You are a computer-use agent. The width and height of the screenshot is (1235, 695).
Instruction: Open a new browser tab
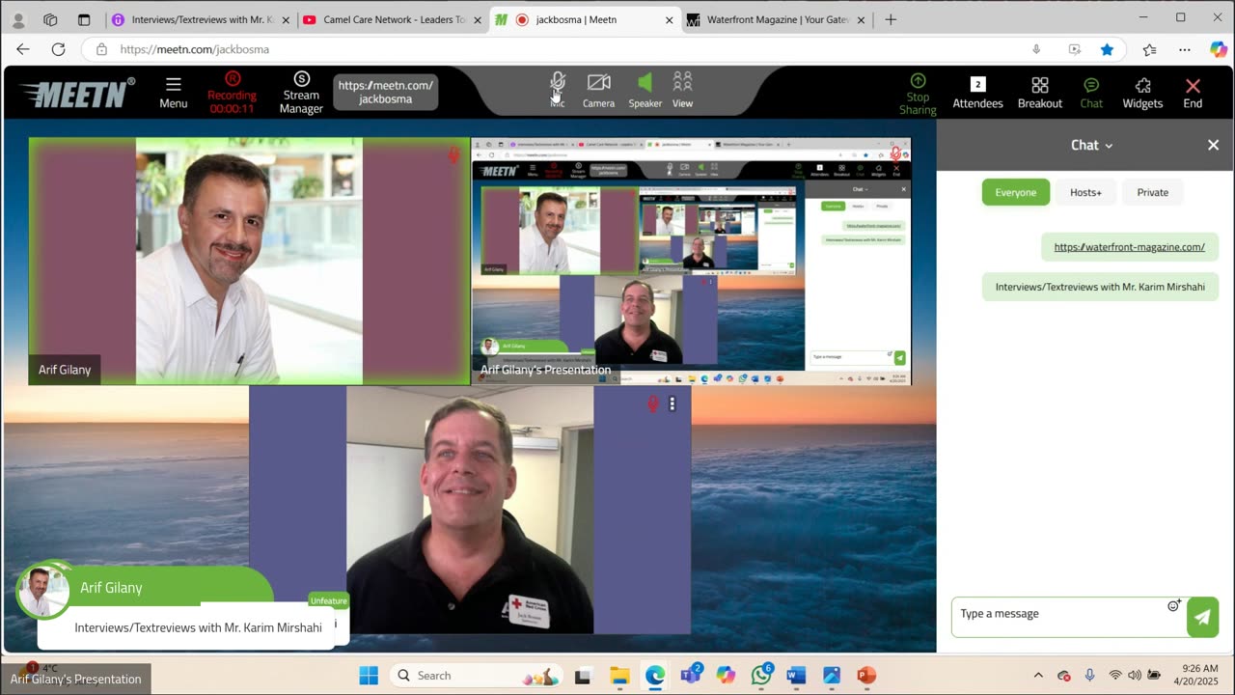click(891, 19)
